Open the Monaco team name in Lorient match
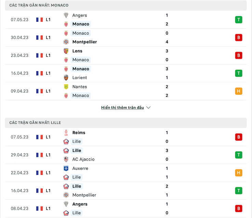Viewport: 252px width, 218px height. (81, 69)
